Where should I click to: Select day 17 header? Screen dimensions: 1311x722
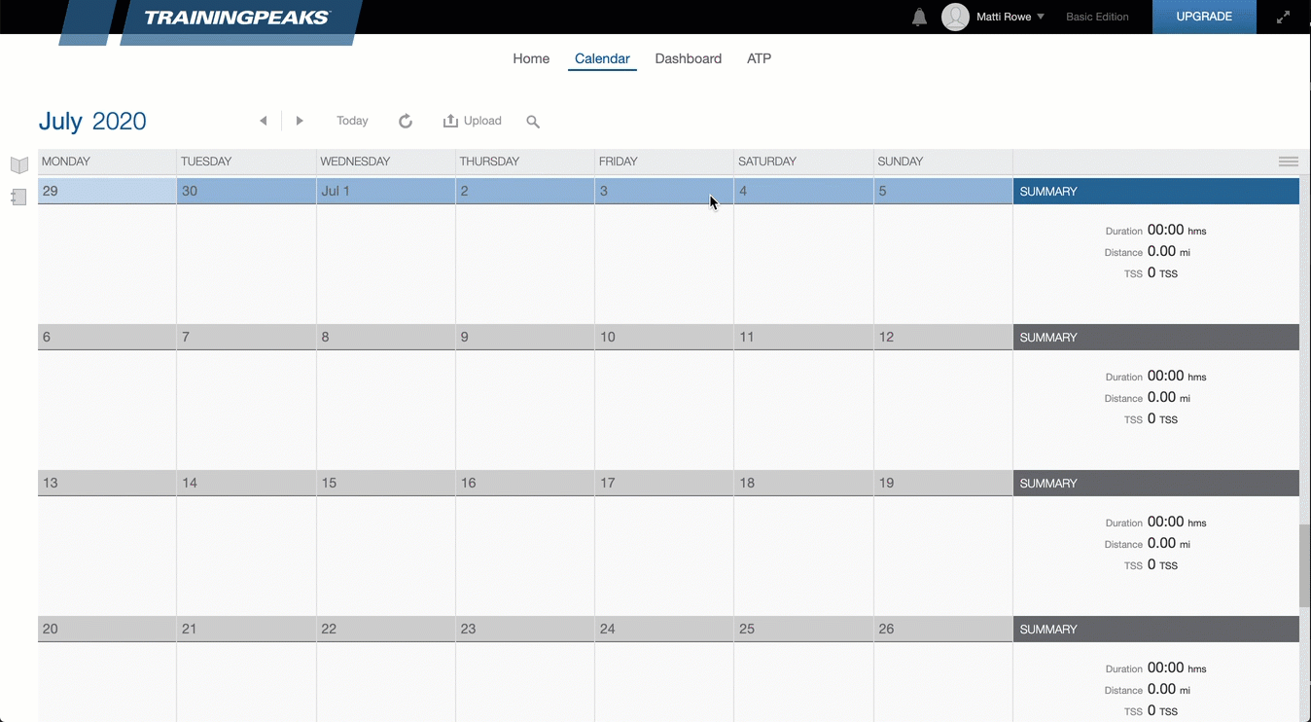pos(664,483)
